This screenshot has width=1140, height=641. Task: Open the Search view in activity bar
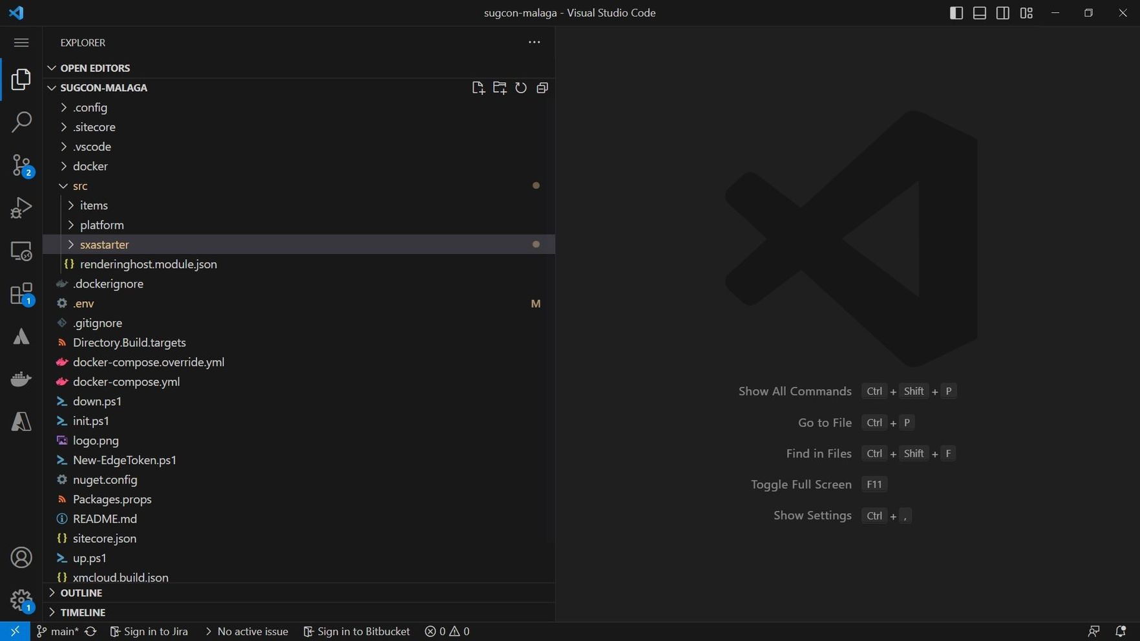(x=21, y=121)
